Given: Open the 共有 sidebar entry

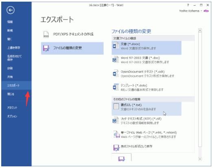Looking at the screenshot, I should tap(10, 77).
